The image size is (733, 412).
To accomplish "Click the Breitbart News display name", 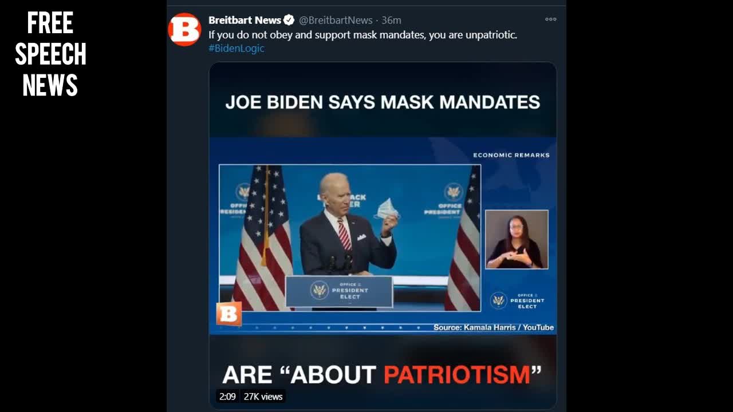I will pos(245,20).
